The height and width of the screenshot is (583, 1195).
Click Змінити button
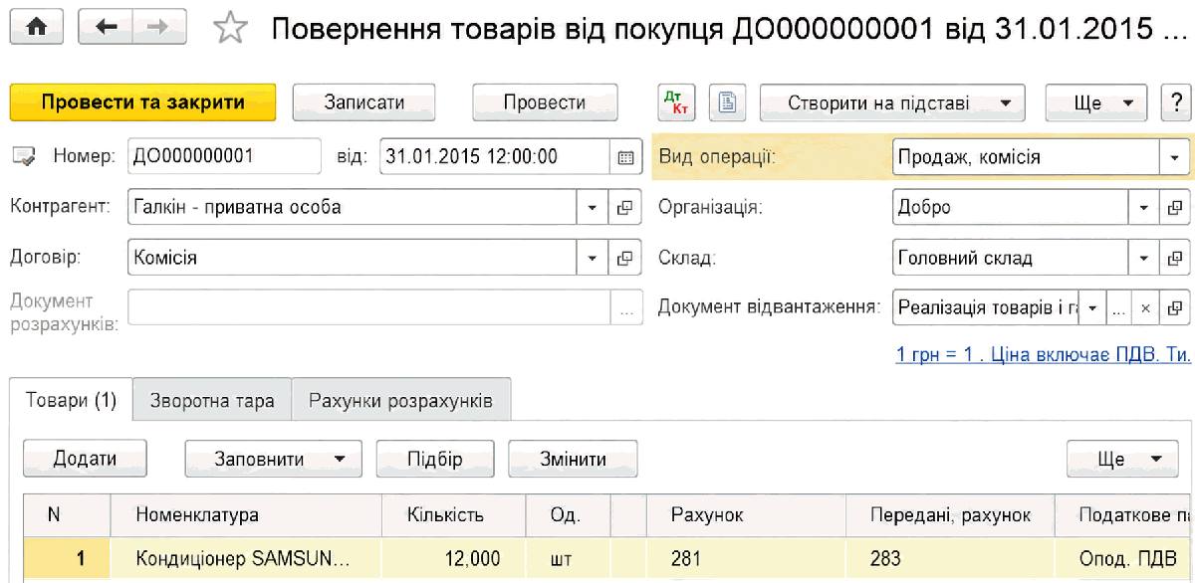click(x=573, y=459)
